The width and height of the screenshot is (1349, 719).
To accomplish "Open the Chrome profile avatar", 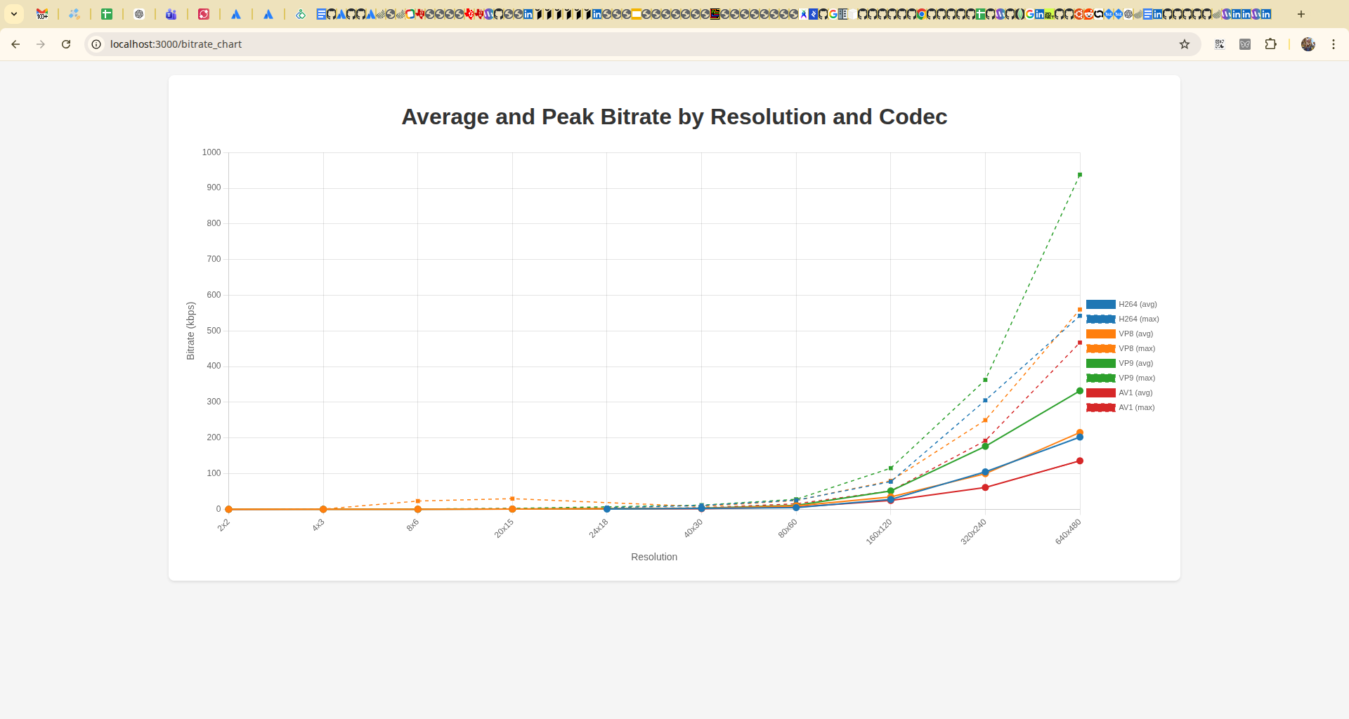I will click(x=1308, y=44).
